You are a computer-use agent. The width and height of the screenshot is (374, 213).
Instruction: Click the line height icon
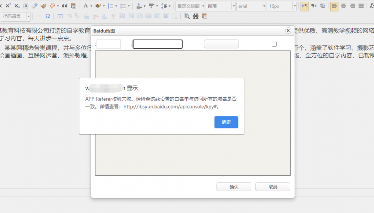164,6
